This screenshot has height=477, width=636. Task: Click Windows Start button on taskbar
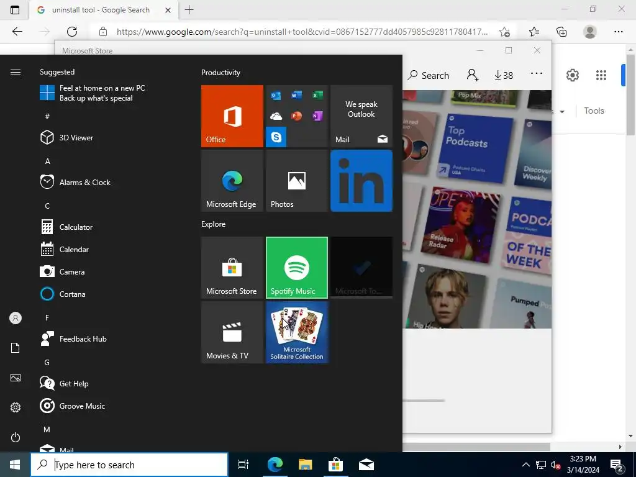pyautogui.click(x=15, y=465)
